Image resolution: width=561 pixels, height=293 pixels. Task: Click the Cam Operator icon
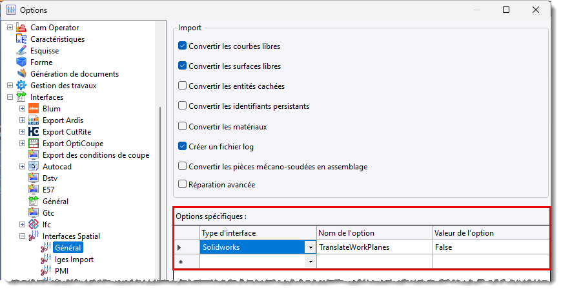click(x=21, y=28)
